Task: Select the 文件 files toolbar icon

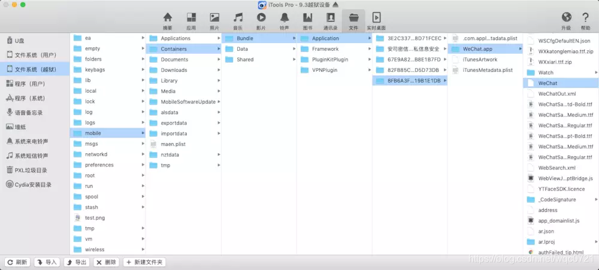Action: point(353,21)
